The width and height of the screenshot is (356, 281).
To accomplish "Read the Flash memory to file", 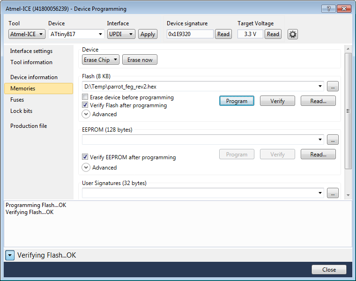I will (319, 101).
